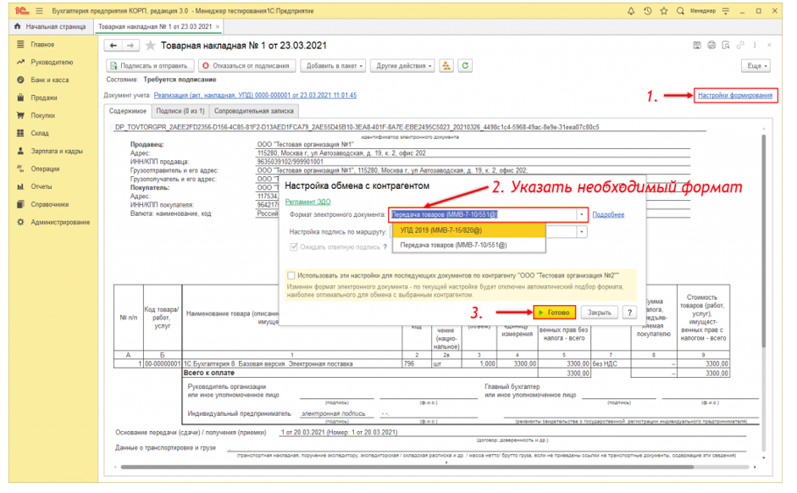Open the history clock icon in title bar
This screenshot has width=797, height=493.
(648, 11)
